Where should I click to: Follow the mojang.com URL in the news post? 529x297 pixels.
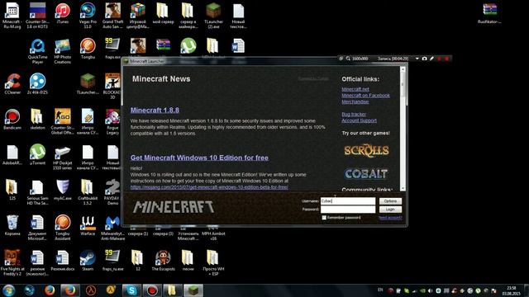pos(209,187)
